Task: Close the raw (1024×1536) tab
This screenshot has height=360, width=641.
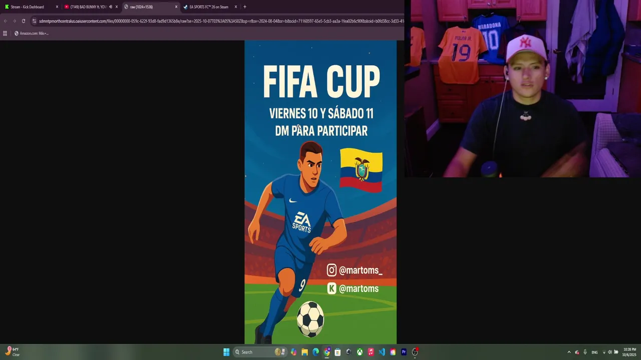Action: click(x=176, y=7)
